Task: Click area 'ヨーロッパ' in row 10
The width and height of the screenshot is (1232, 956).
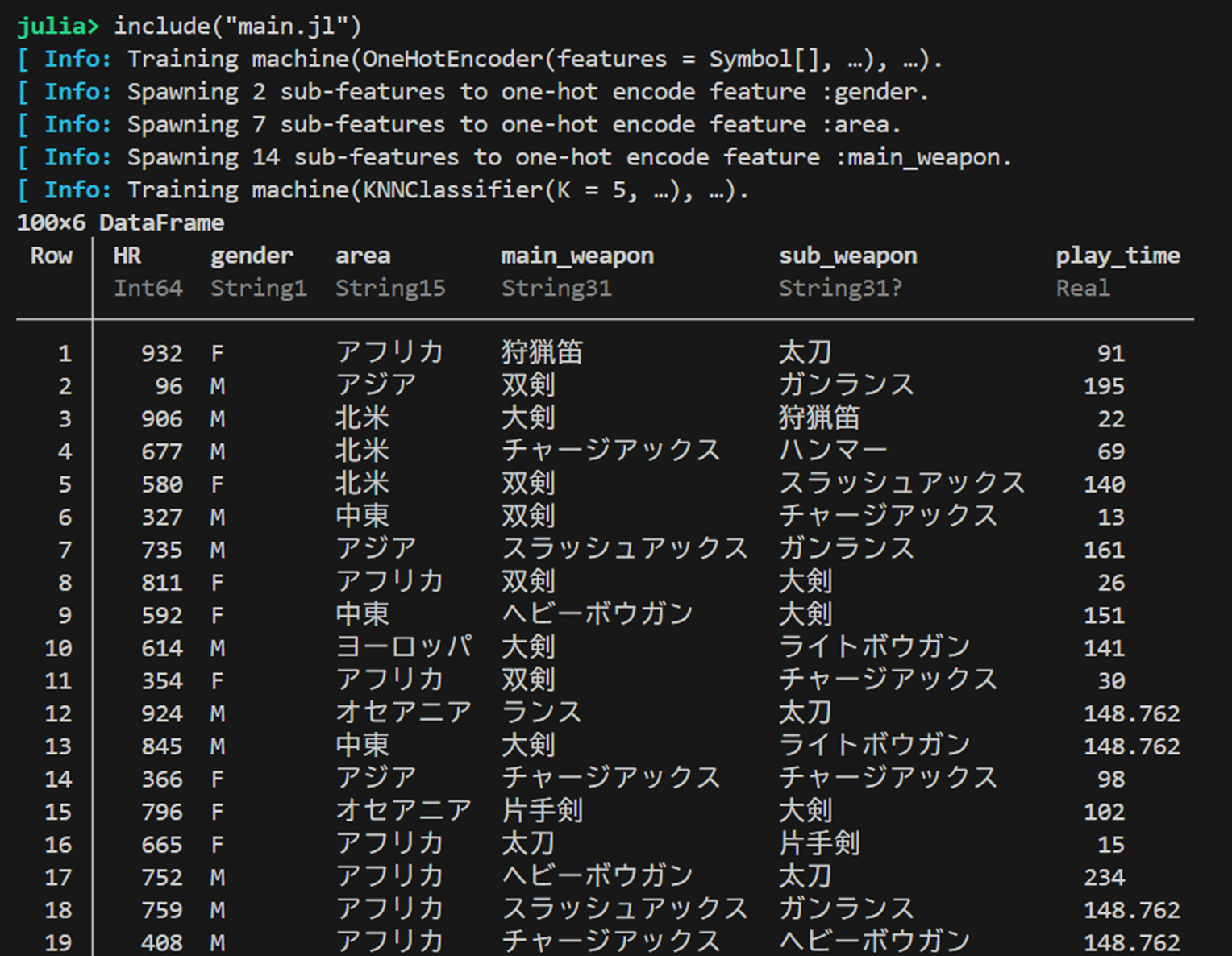Action: pos(404,647)
